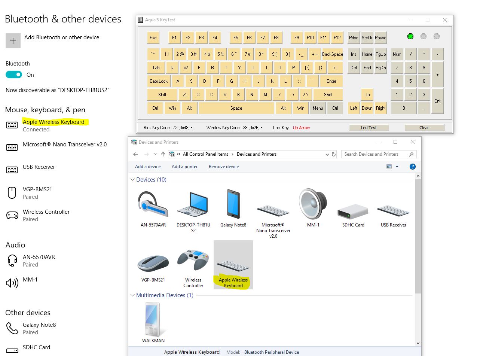Viewport: 477px width, 356px height.
Task: Click the Forward arrow in Devices and Printers
Action: [x=147, y=154]
